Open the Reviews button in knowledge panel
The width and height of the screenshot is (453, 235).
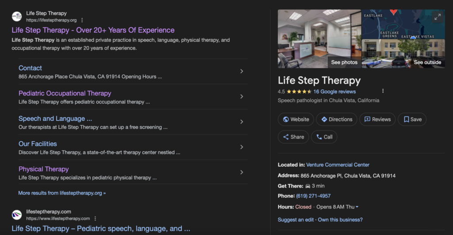pos(377,119)
